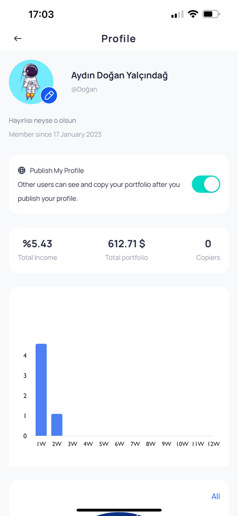Image resolution: width=238 pixels, height=516 pixels.
Task: Disable the Publish My Profile toggle
Action: point(206,184)
